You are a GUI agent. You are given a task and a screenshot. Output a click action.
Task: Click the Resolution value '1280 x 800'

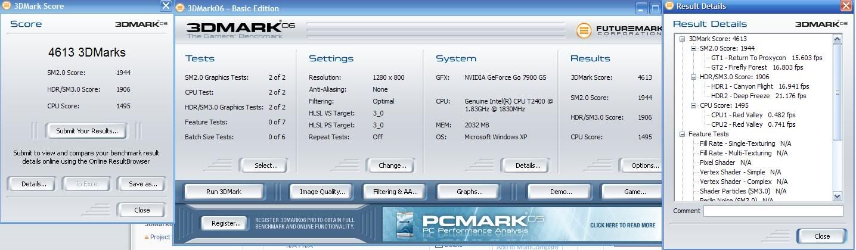point(389,77)
